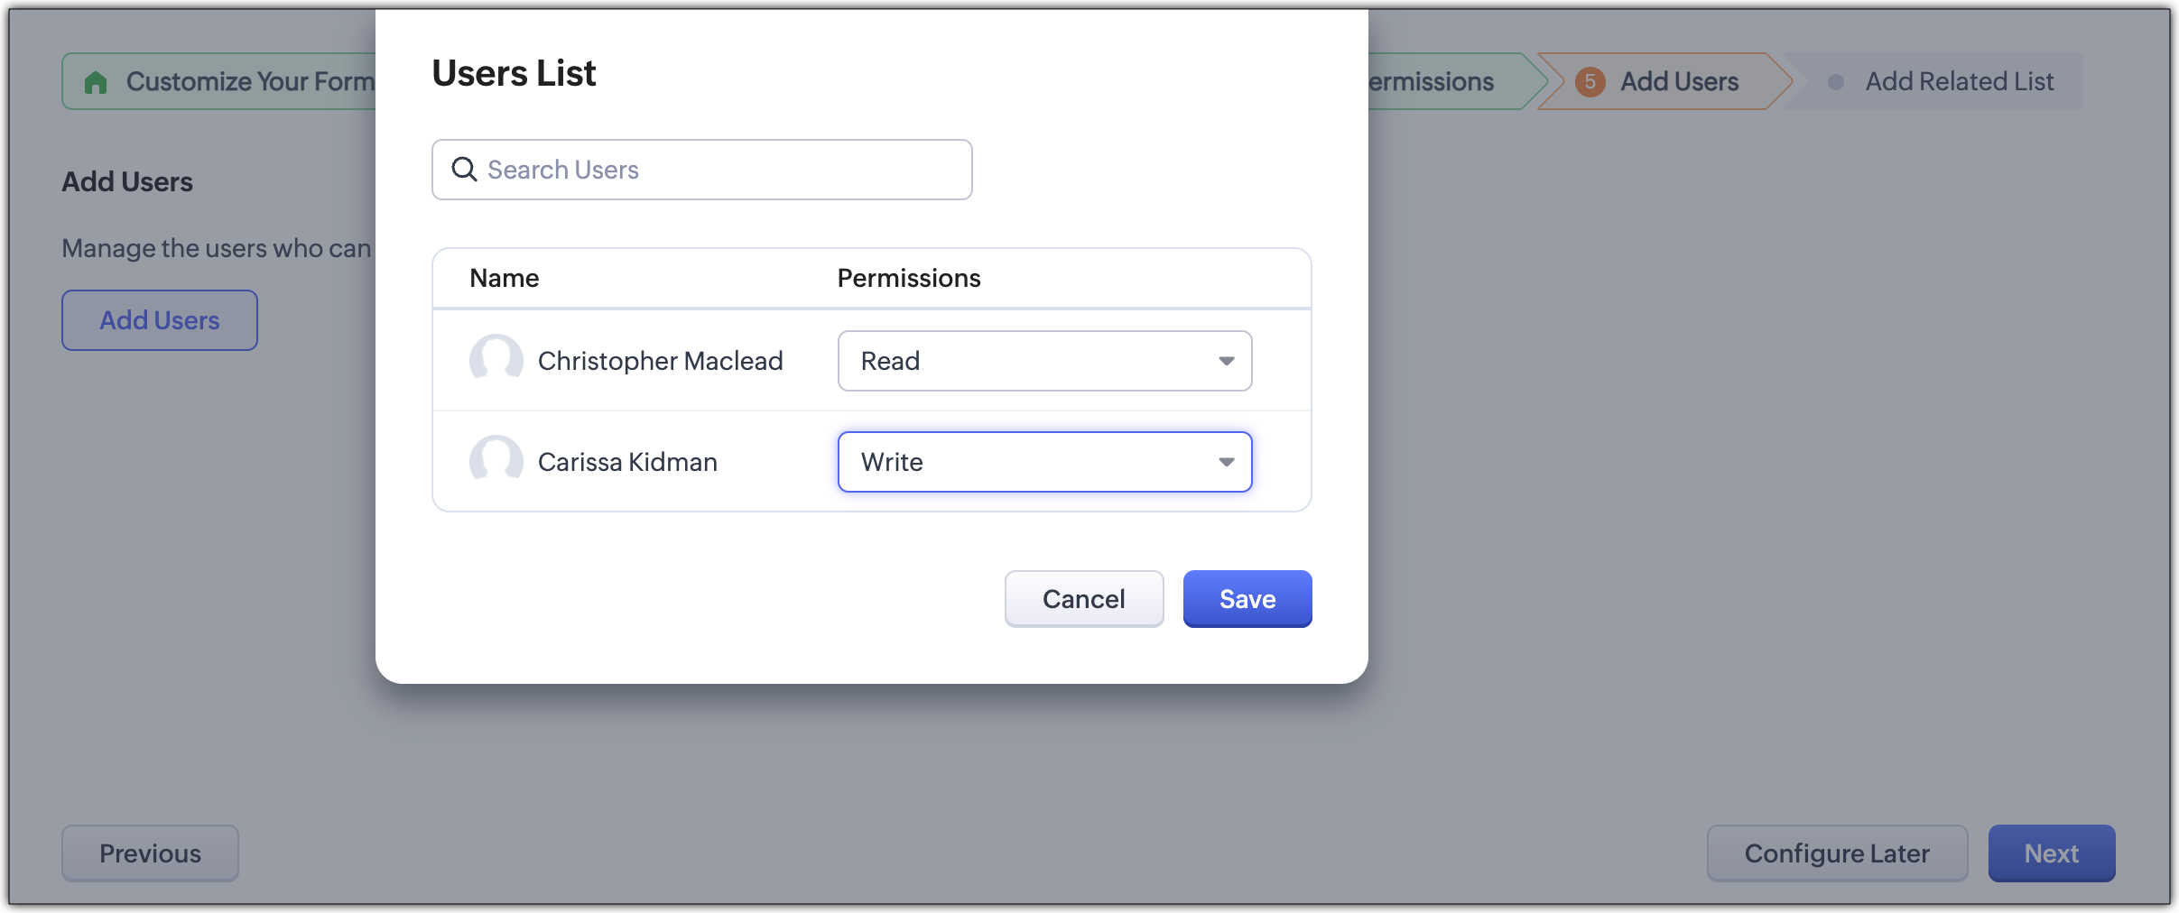Cancel the Users List dialog

click(1083, 599)
